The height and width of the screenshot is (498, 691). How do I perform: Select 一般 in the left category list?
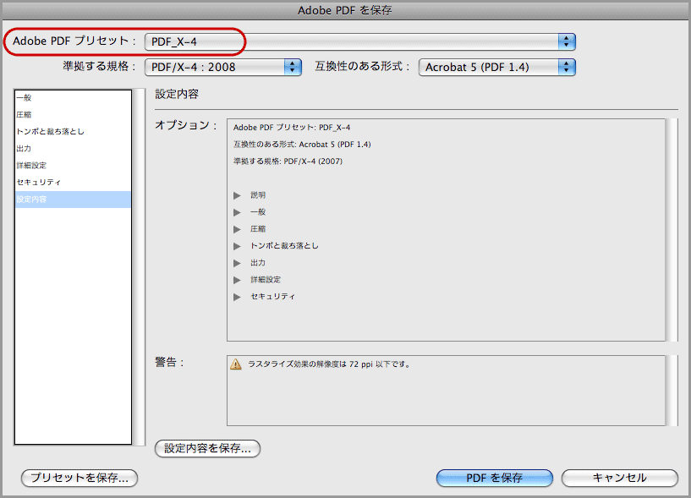[73, 98]
